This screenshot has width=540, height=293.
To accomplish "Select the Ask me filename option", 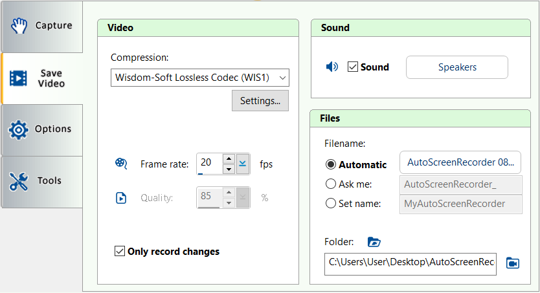I will (x=331, y=184).
